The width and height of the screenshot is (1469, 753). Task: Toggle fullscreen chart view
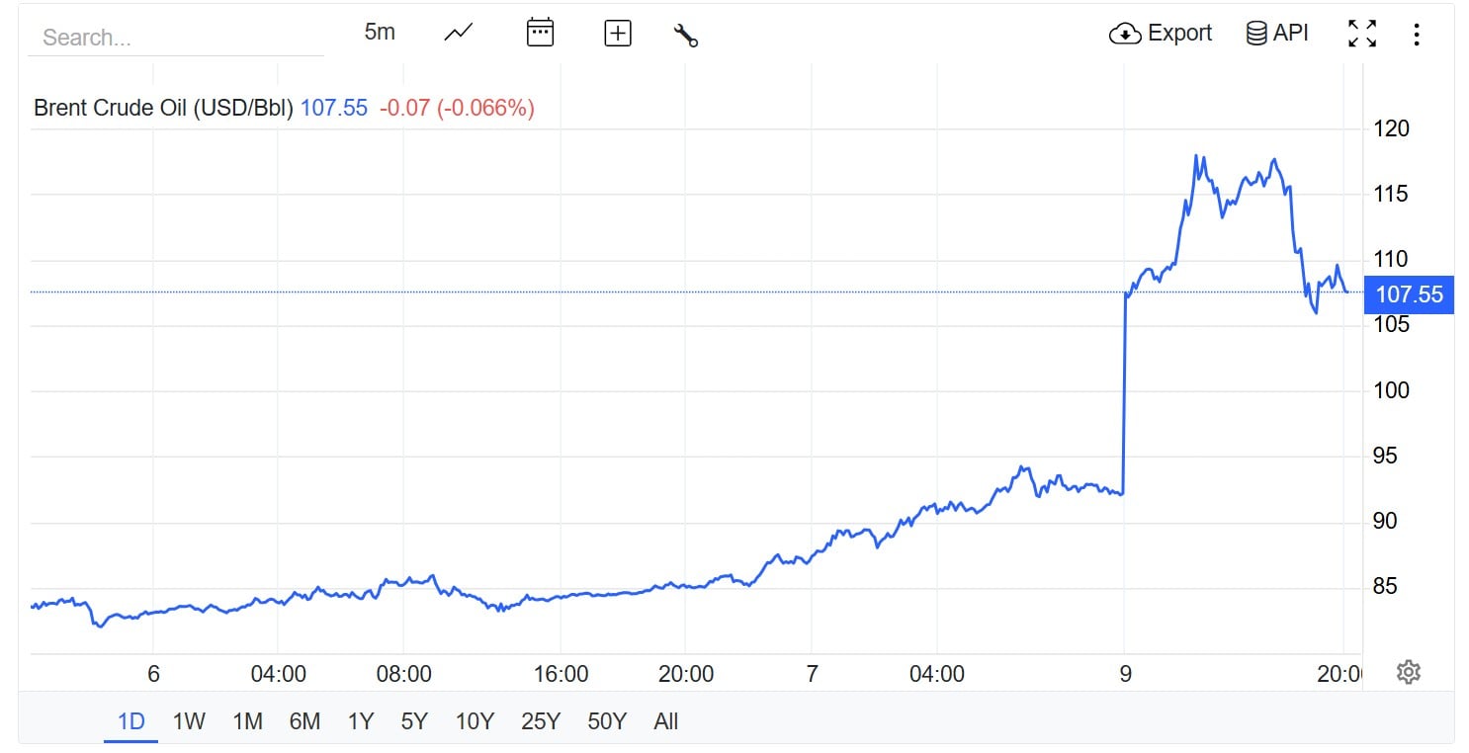(1362, 34)
